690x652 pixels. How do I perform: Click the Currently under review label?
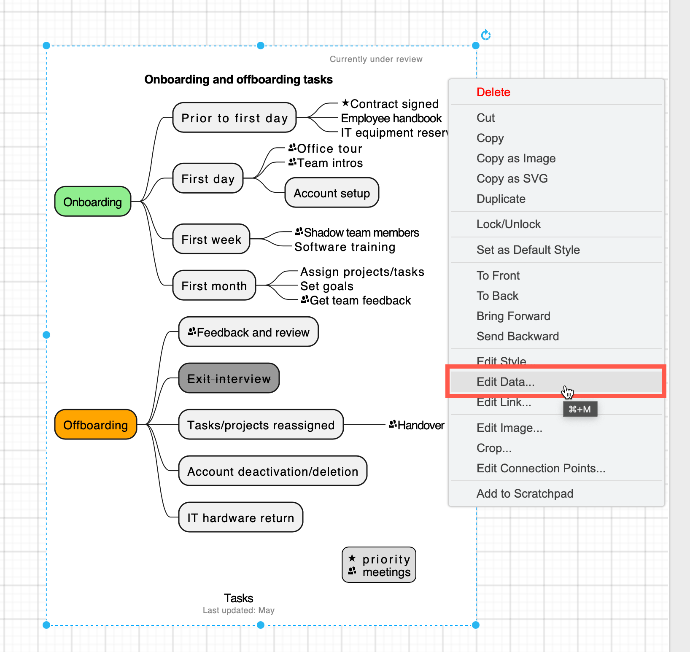tap(376, 59)
